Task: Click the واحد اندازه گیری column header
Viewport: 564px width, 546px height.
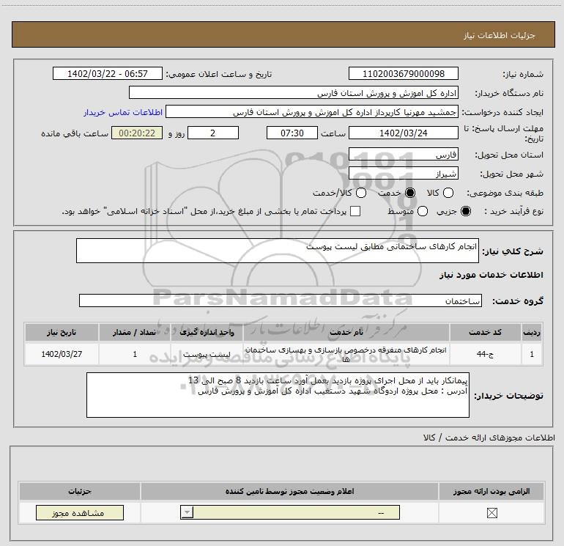Action: 207,332
